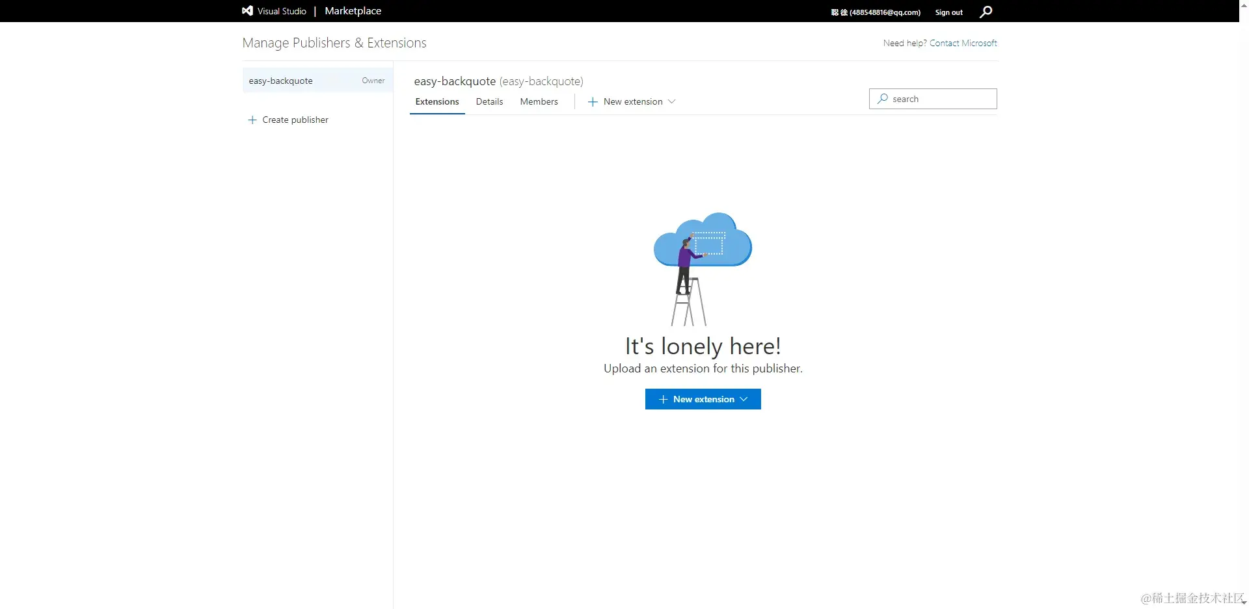Image resolution: width=1249 pixels, height=609 pixels.
Task: Open the search magnifier in the header
Action: pos(986,12)
